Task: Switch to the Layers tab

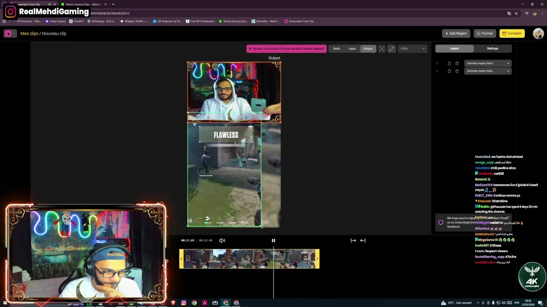Action: (454, 49)
